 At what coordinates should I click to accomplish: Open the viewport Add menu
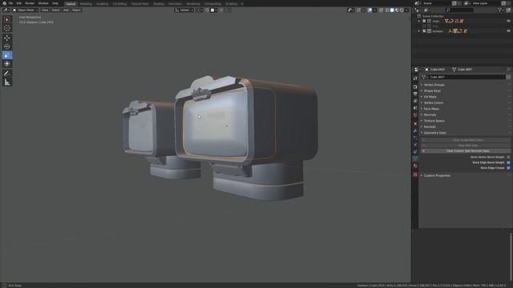(x=66, y=10)
